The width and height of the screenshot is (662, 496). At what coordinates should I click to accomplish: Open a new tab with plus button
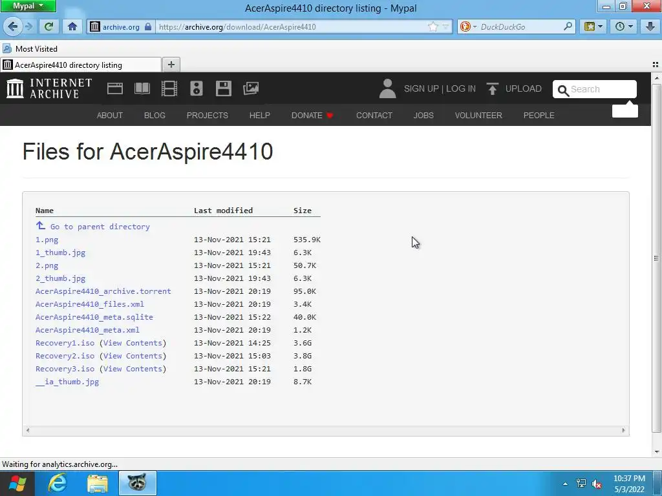pyautogui.click(x=171, y=65)
